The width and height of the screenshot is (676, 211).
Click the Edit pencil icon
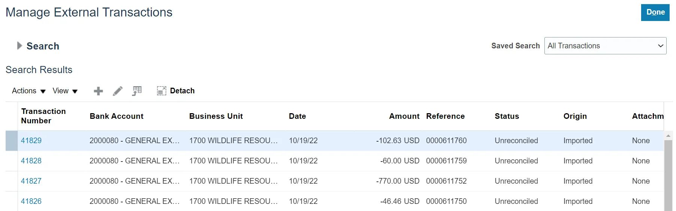[x=118, y=91]
